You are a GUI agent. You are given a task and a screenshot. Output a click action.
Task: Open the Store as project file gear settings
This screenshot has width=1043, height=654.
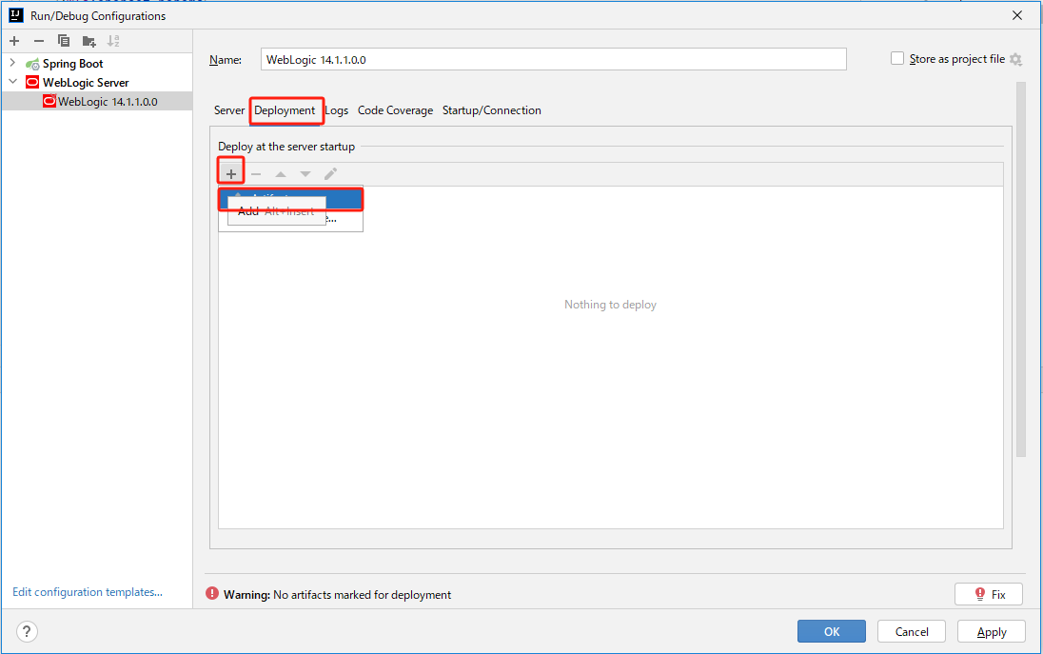coord(1015,59)
